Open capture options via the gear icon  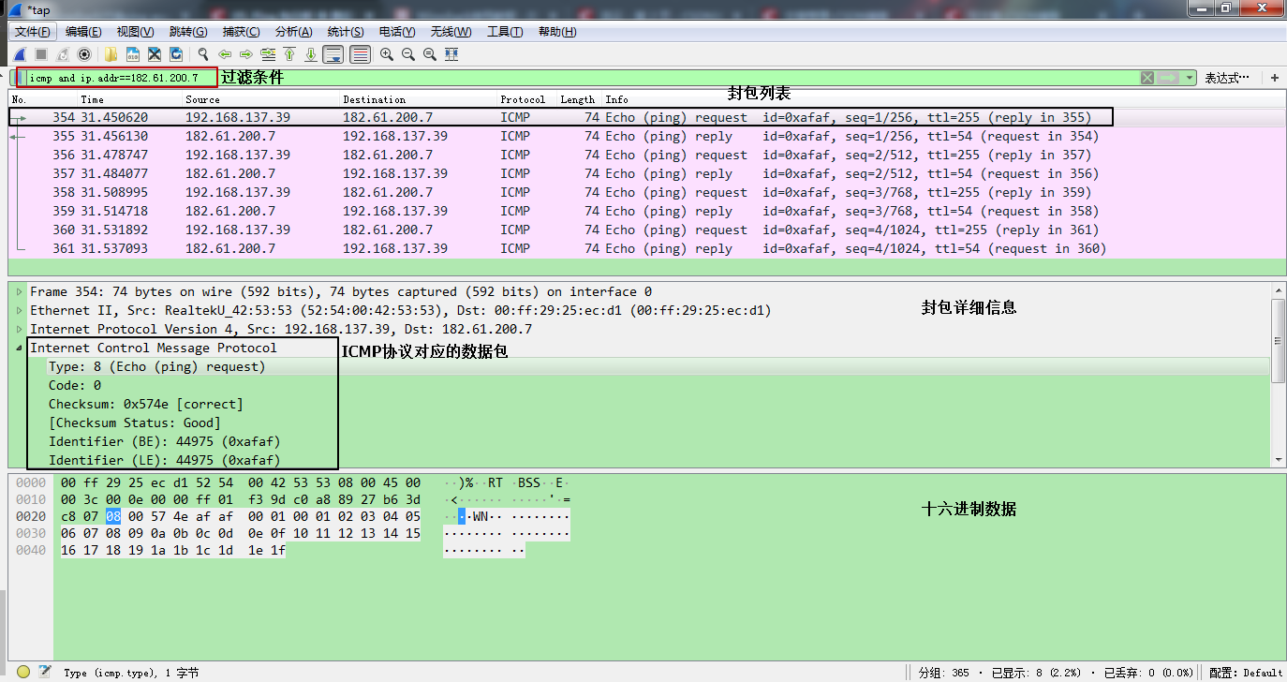pos(82,53)
